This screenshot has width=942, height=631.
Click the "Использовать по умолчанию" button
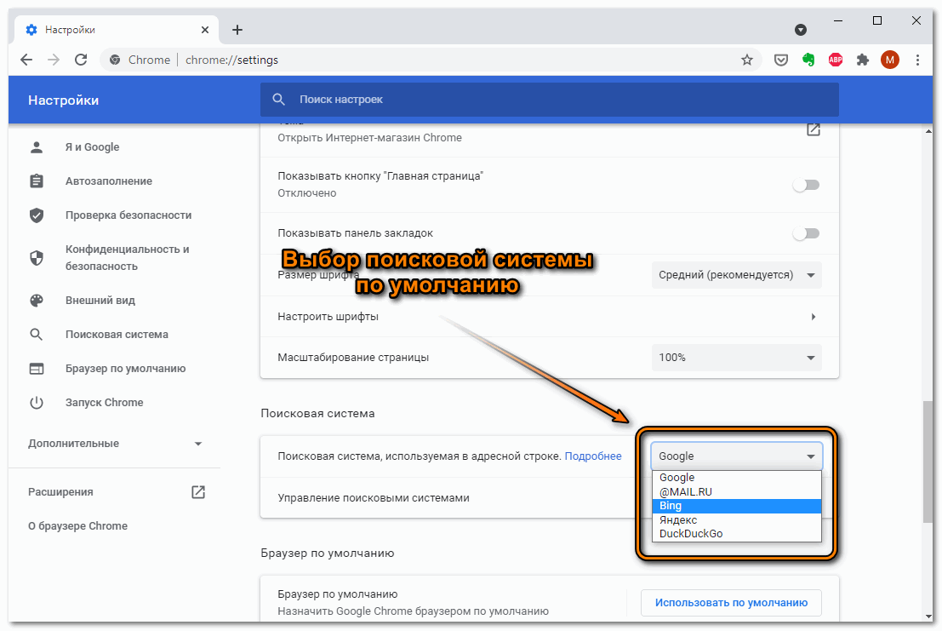point(731,603)
